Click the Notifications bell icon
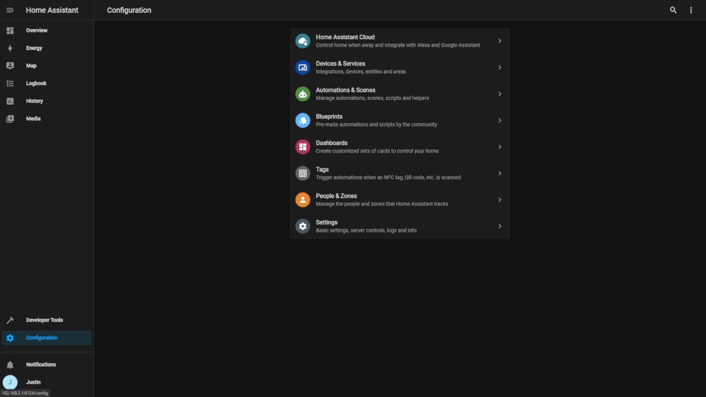Image resolution: width=706 pixels, height=397 pixels. tap(10, 365)
